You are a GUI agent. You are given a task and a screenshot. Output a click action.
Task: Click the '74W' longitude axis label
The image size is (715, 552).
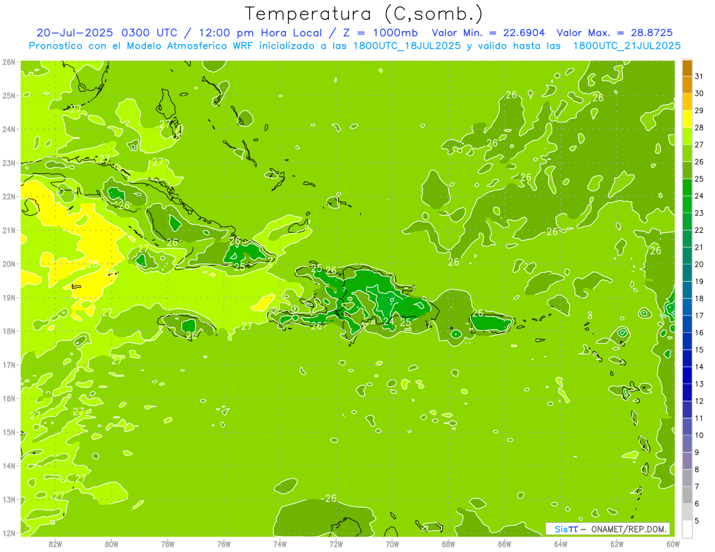(280, 544)
